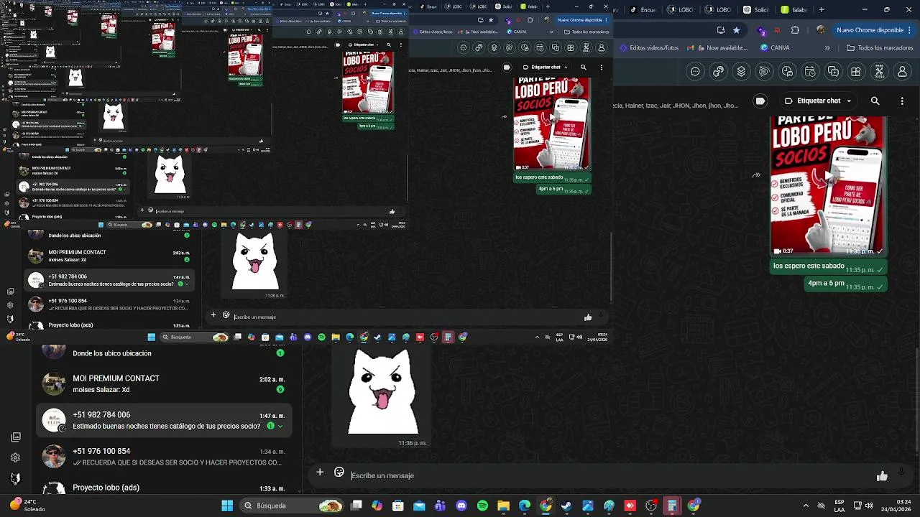
Task: Click the largest white cat sticker
Action: (382, 391)
